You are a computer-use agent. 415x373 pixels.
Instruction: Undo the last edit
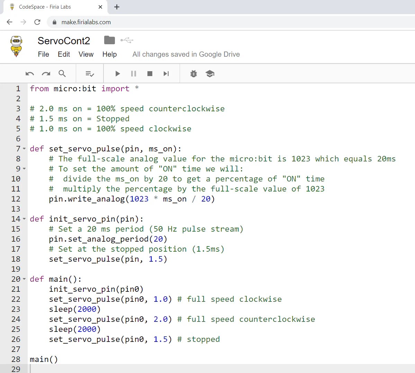coord(29,73)
